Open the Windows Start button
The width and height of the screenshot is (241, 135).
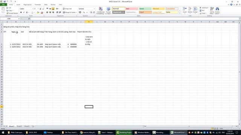tap(3, 132)
